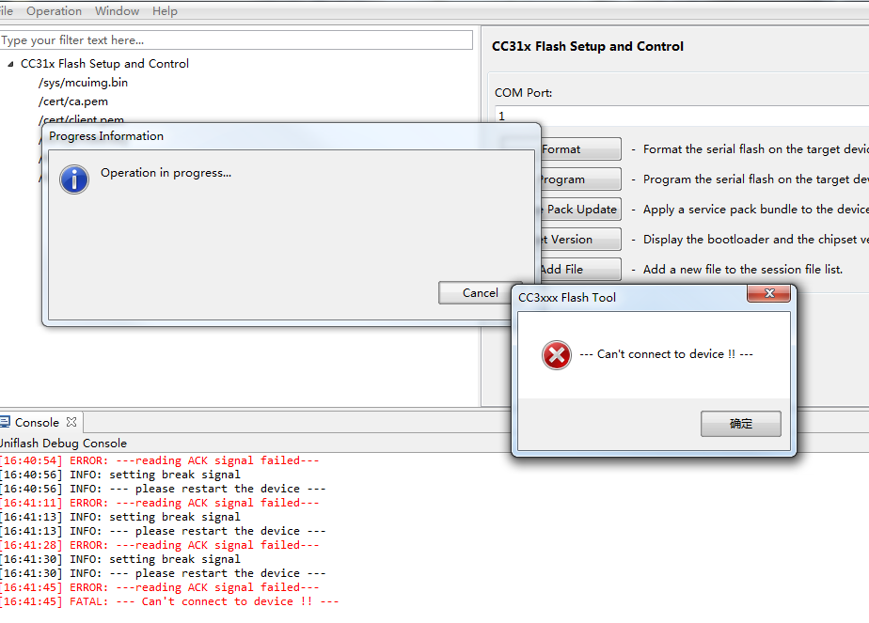The image size is (869, 623).
Task: Close the CC3xxx Flash Tool error dialog
Action: pyautogui.click(x=768, y=293)
